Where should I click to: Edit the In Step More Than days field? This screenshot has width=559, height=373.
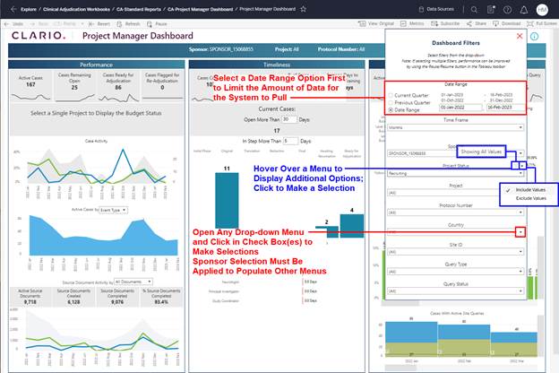pyautogui.click(x=290, y=141)
